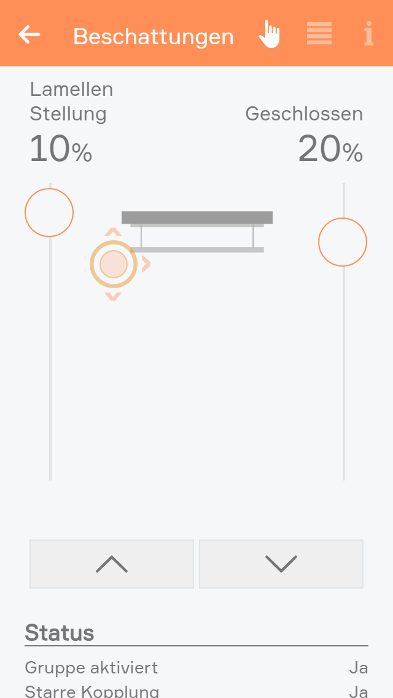The height and width of the screenshot is (698, 393).
Task: Show info via the 'i' icon
Action: (368, 34)
